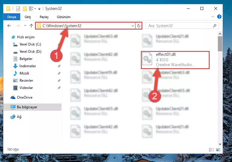Open Yerel Disk (C:) in sidebar
Screen dimensions: 232x162
(30, 44)
